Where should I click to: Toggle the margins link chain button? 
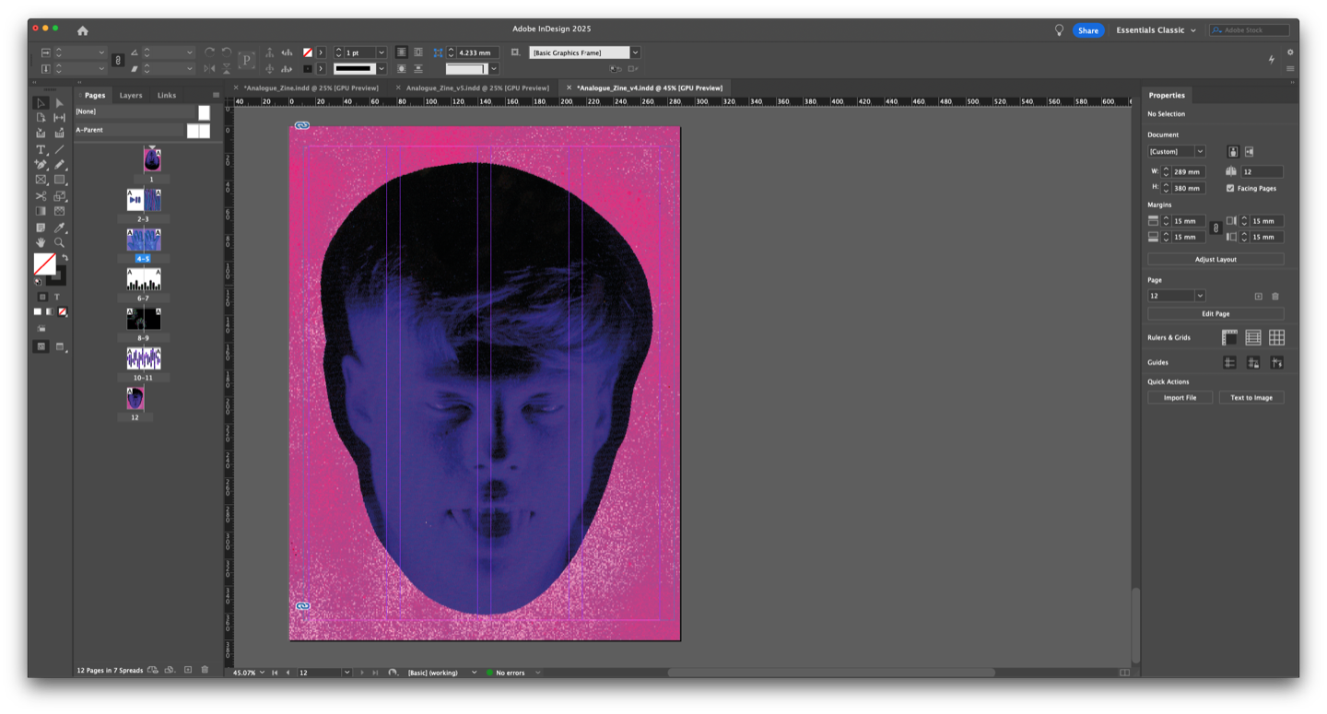tap(1215, 228)
